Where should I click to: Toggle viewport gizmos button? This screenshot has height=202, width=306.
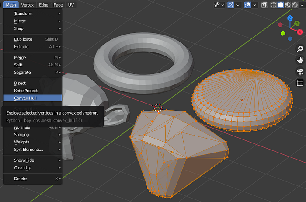231,5
